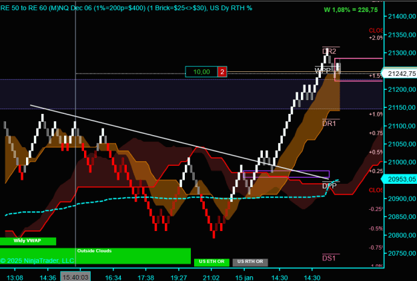Screen dimensions: 417x281
Task: Click the +1.0% level label
Action: pos(376,114)
